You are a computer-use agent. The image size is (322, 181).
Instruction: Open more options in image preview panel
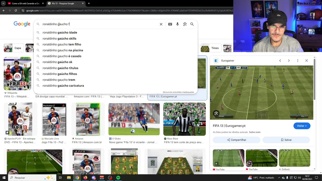point(298,61)
